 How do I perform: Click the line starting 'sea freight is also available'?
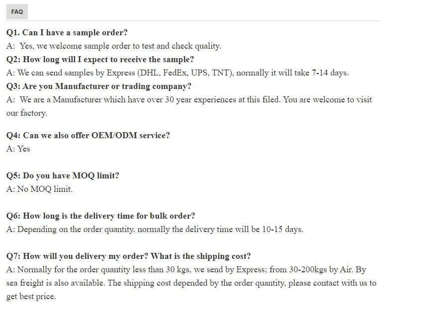pyautogui.click(x=191, y=283)
